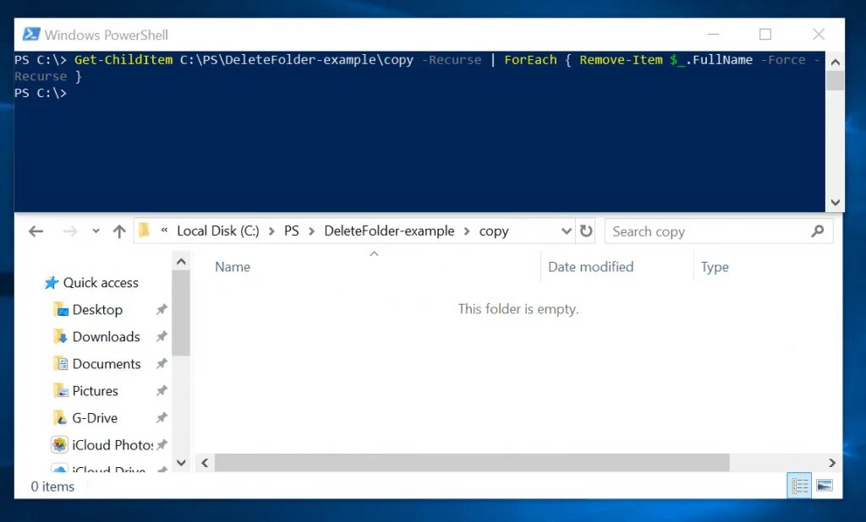Viewport: 866px width, 522px height.
Task: Open Desktop in Quick access
Action: tap(97, 309)
